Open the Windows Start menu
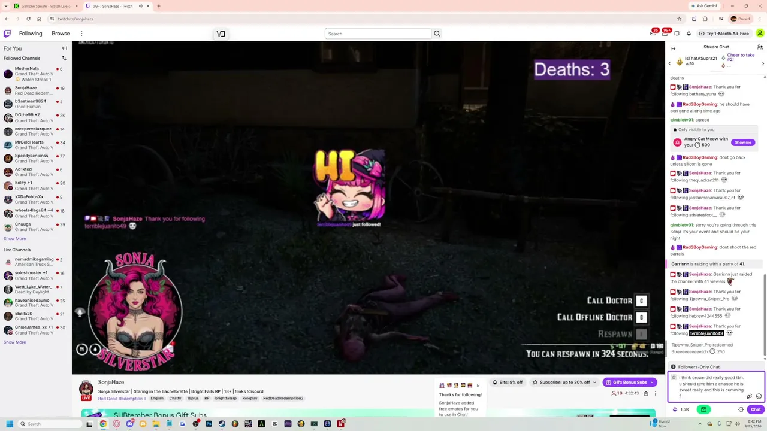This screenshot has width=767, height=431. 9,424
